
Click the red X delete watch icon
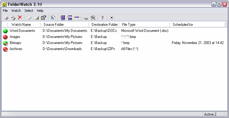pos(20,18)
